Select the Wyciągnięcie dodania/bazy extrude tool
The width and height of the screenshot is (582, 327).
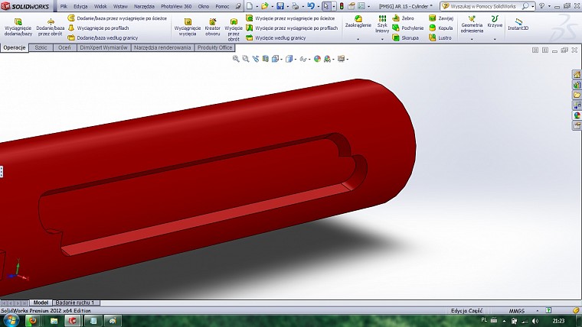tap(18, 27)
